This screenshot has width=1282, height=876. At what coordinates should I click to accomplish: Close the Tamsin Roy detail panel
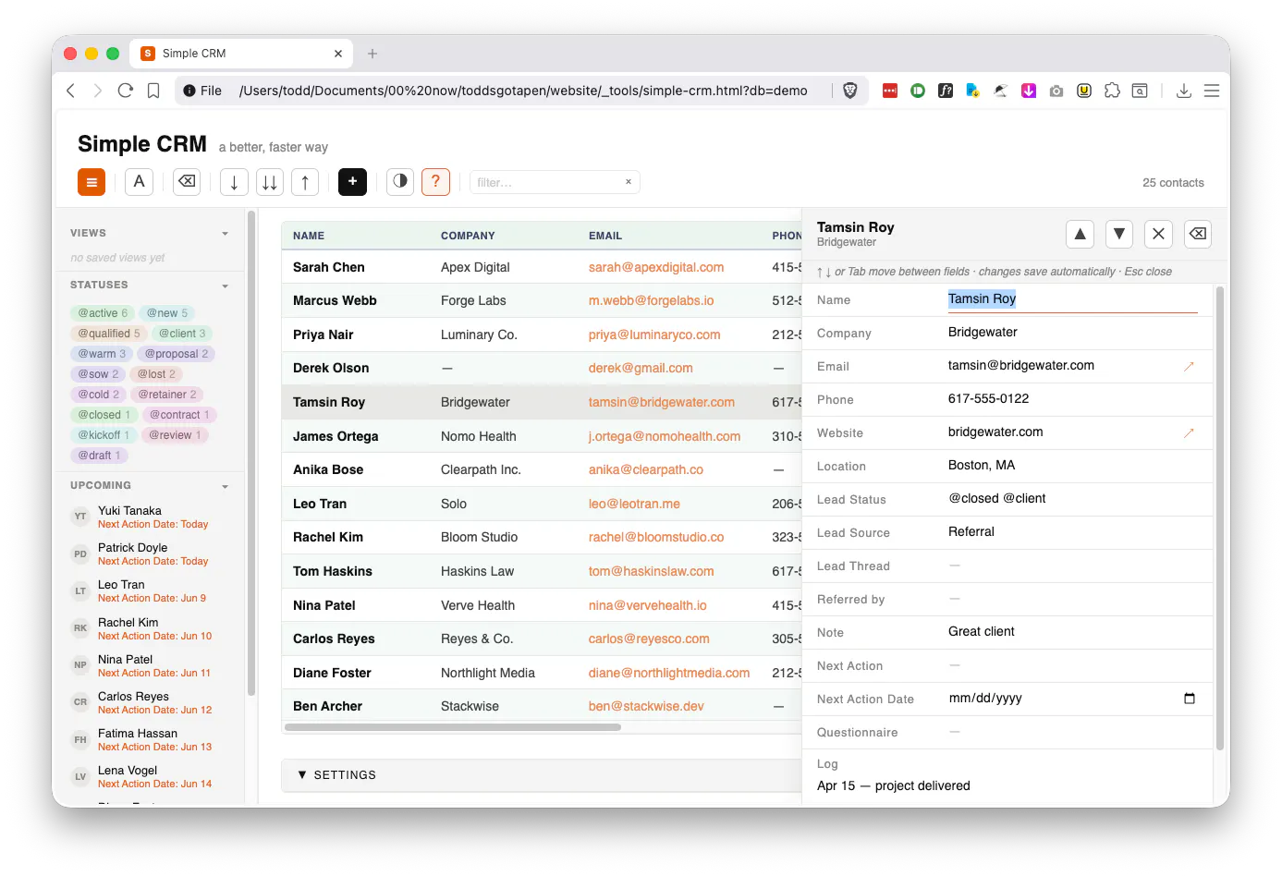1158,234
